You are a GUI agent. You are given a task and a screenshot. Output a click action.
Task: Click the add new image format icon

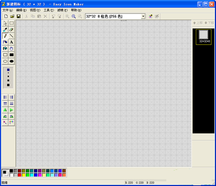click(150, 16)
